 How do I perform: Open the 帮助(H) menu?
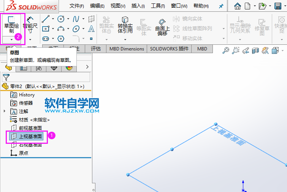(x=201, y=6)
